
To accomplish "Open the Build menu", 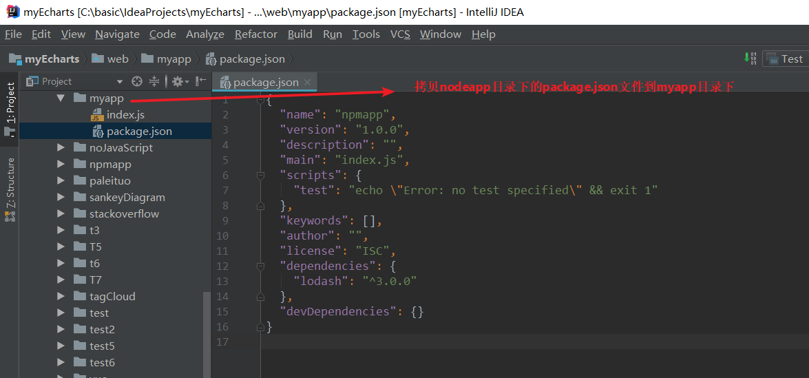I will (x=300, y=34).
